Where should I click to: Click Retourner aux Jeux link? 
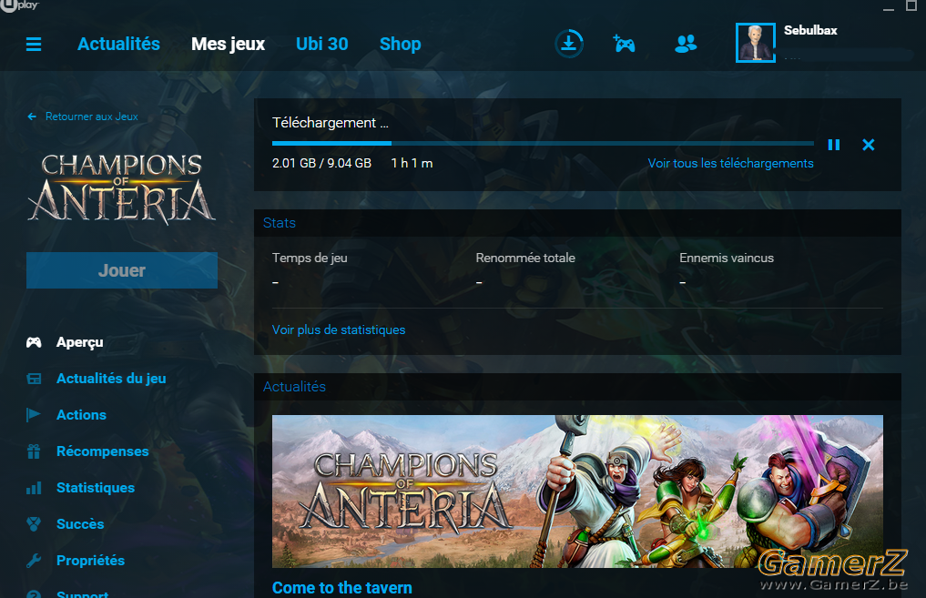[x=92, y=117]
